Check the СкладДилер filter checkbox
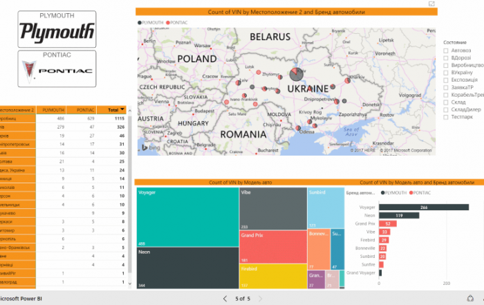 tap(446, 109)
